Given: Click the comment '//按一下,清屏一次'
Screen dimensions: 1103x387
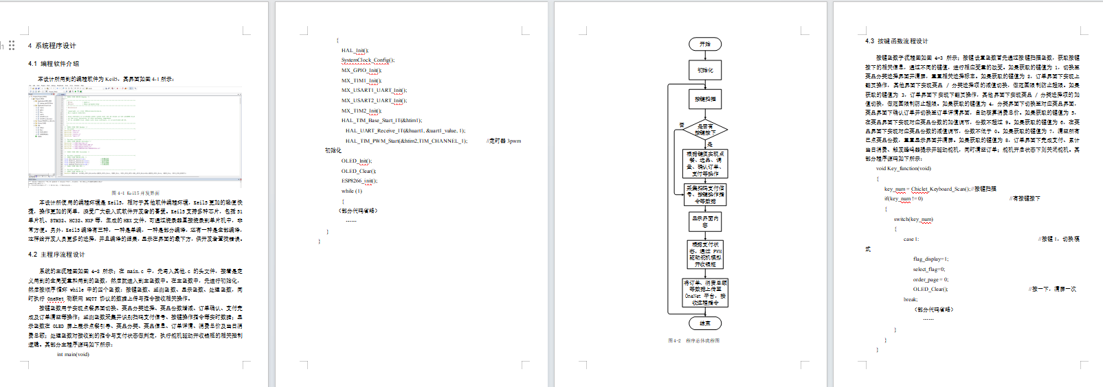Looking at the screenshot, I should pos(1052,289).
